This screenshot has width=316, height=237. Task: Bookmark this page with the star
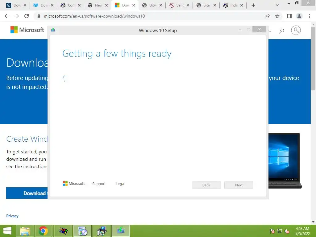coord(277,16)
